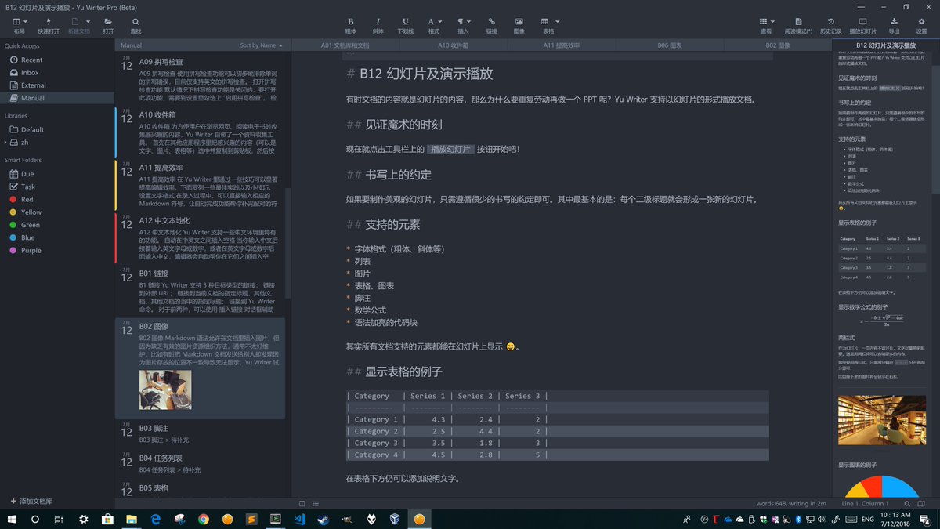Open Inbox in Quick Access

pos(30,72)
